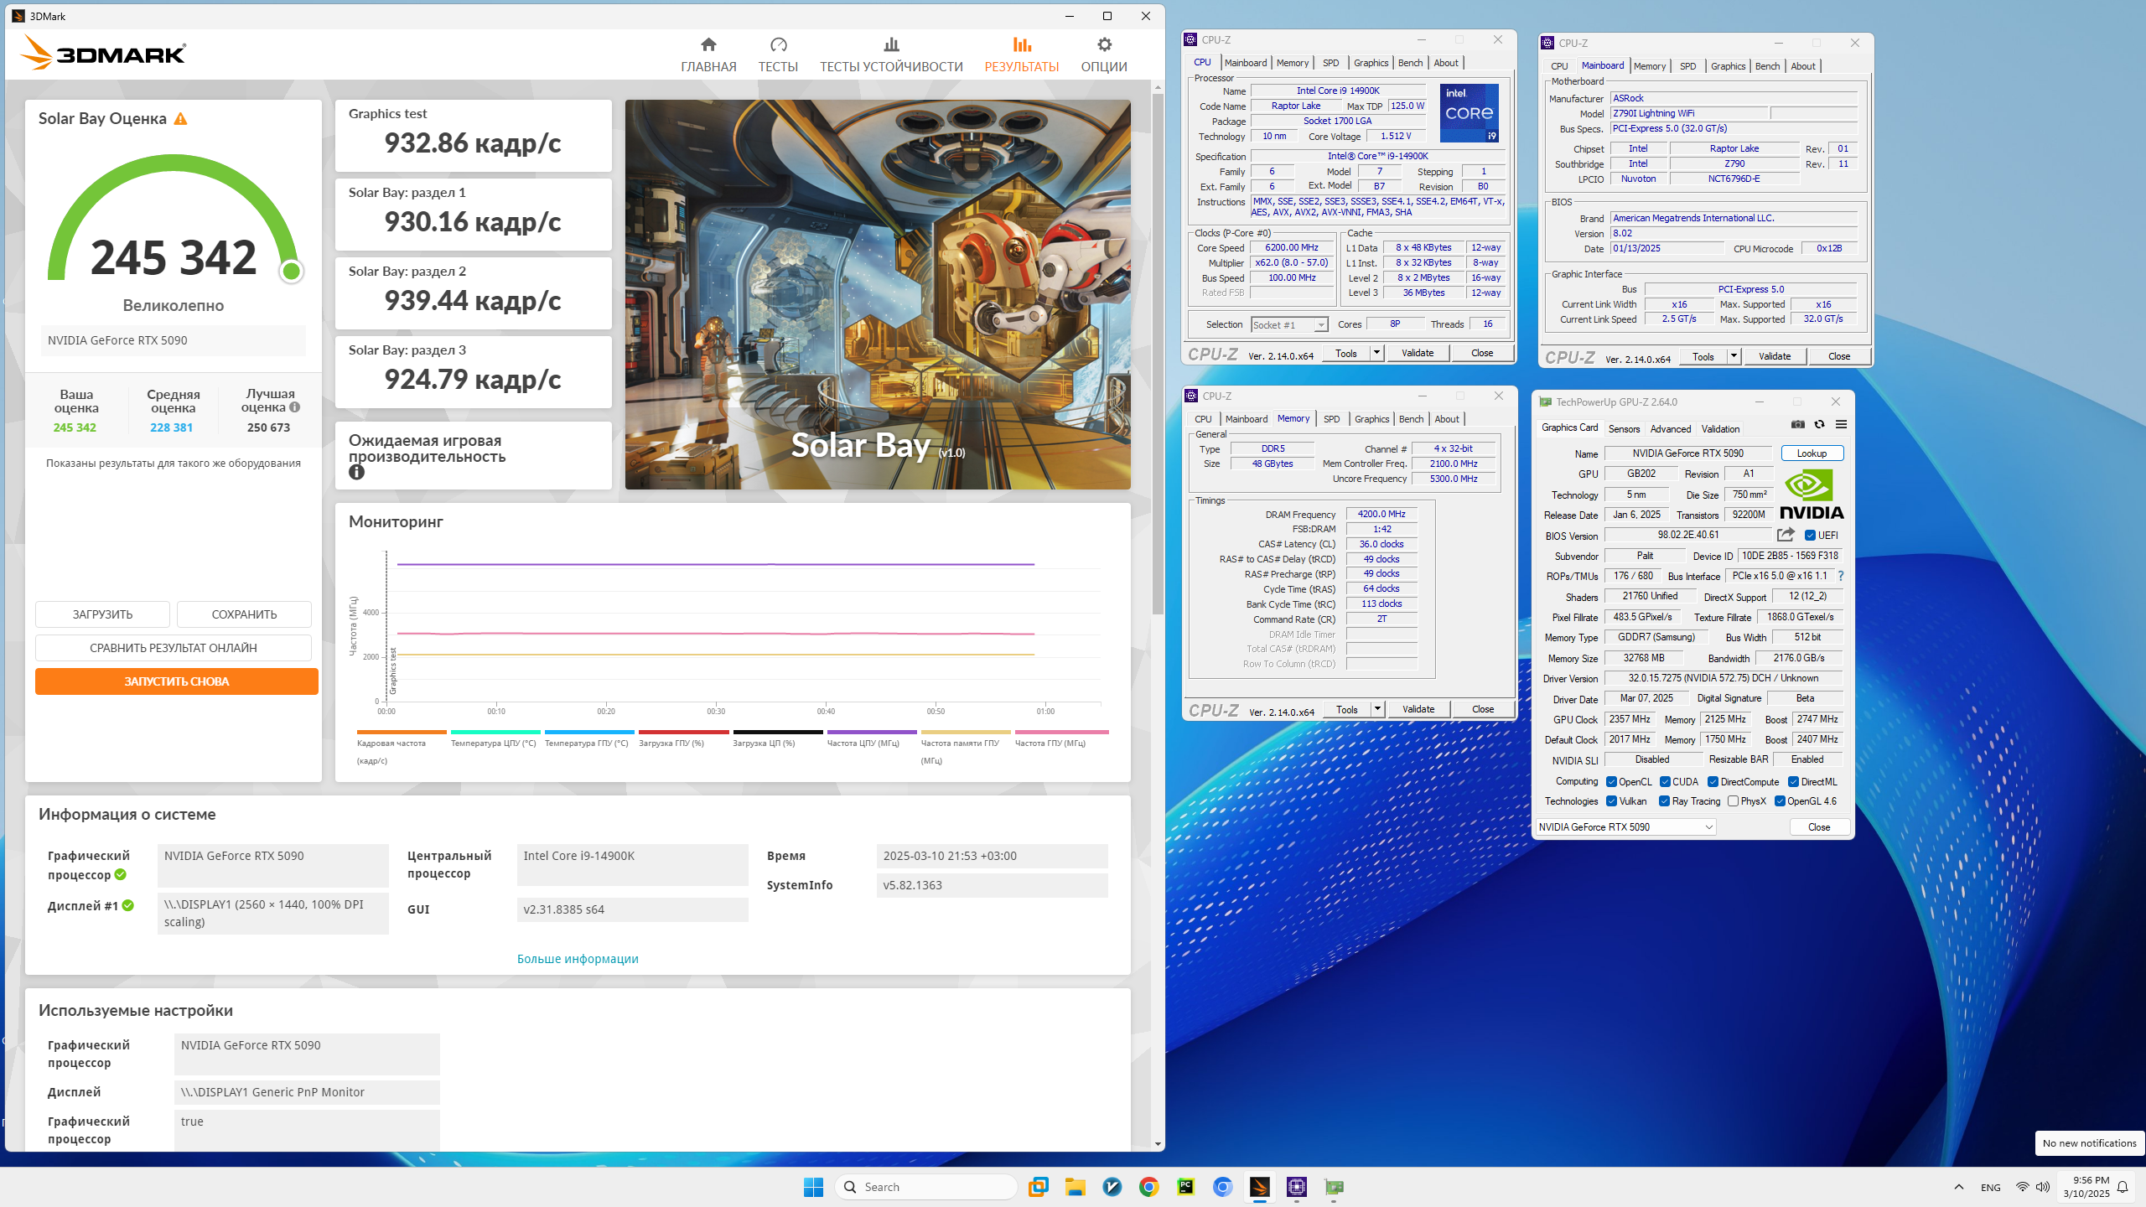The height and width of the screenshot is (1207, 2146).
Task: Click the orange Кадровая частота legend swatch
Action: click(402, 732)
